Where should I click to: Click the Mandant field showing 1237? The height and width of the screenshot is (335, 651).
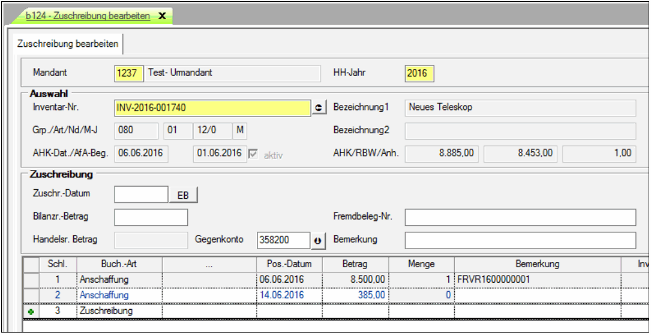click(x=129, y=73)
